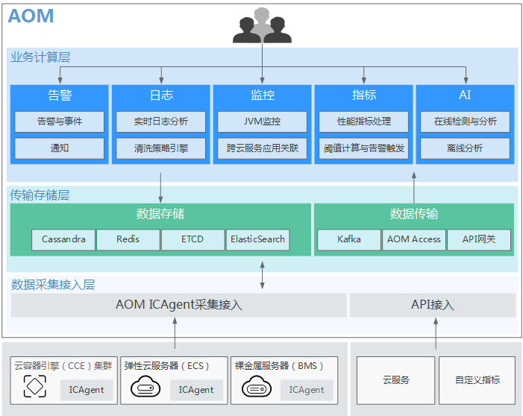523x416 pixels.
Task: Click the ElasticSearch storage box
Action: [257, 239]
